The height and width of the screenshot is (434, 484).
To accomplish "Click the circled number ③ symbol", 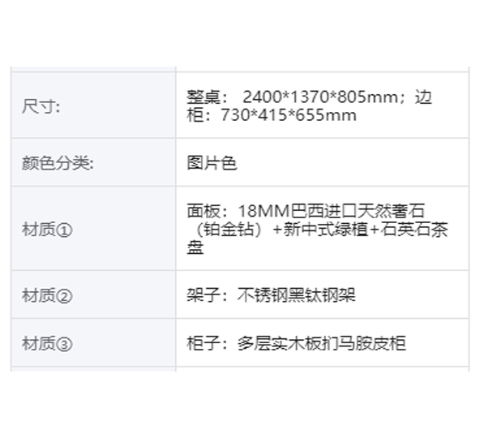I will click(x=64, y=344).
